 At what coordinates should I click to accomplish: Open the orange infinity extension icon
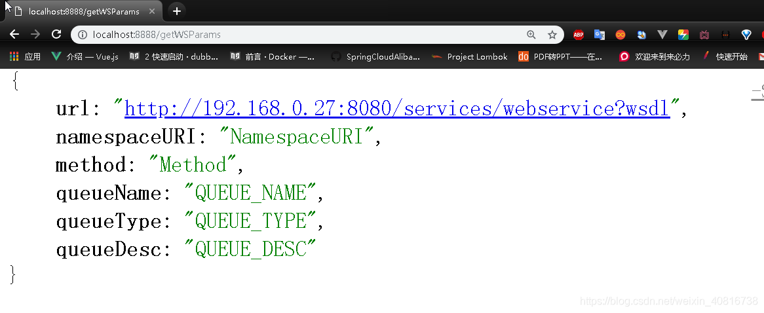tap(621, 35)
